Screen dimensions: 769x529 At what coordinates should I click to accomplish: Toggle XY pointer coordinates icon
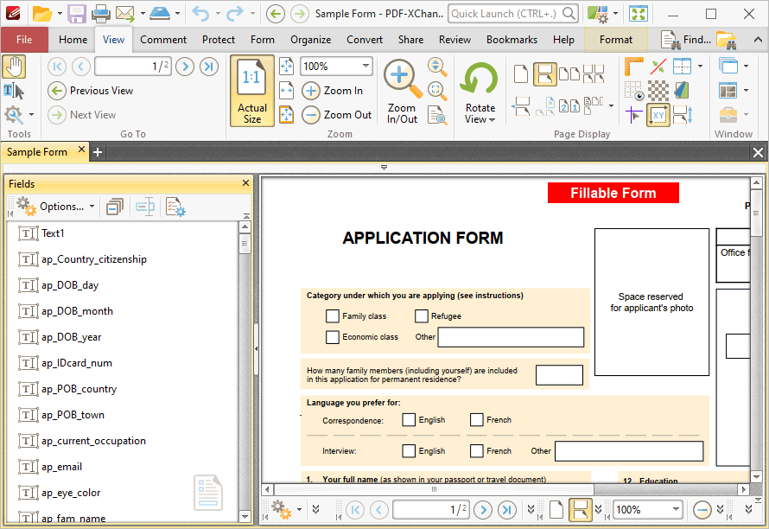click(658, 115)
